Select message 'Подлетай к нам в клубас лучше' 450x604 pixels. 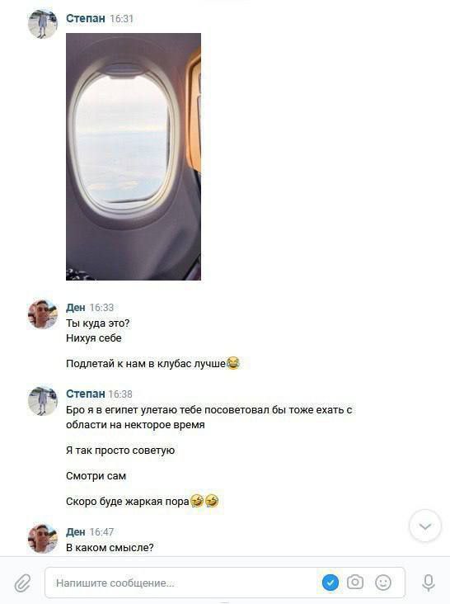(x=152, y=363)
